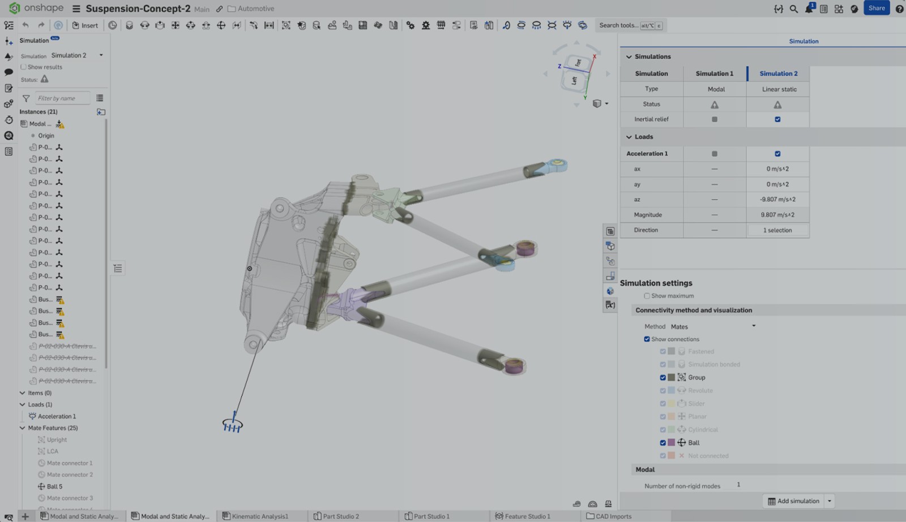Uncheck Inertial relief for Simulation 2
The height and width of the screenshot is (522, 906).
[777, 119]
